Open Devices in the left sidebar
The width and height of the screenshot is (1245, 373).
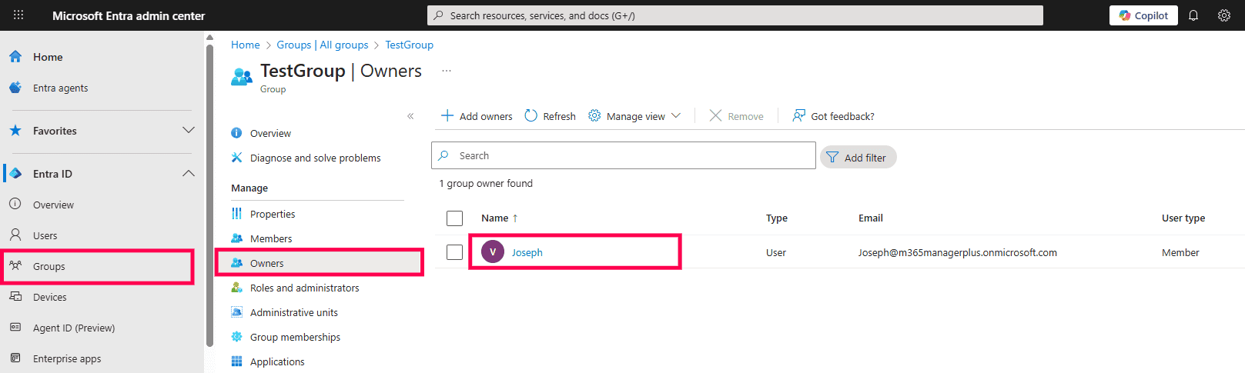coord(50,297)
